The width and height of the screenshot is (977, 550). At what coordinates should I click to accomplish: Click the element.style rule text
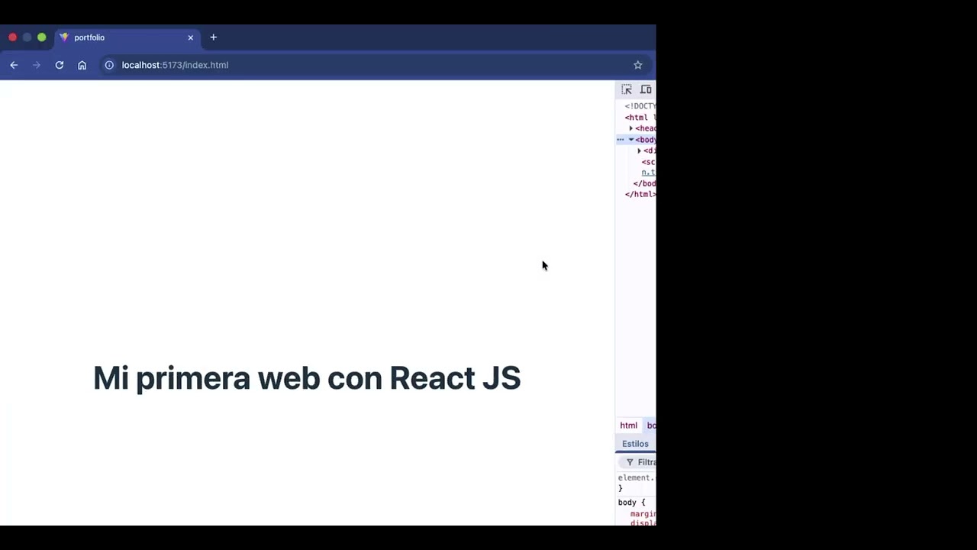[x=636, y=477]
